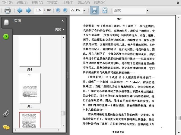Open the comments speech bubble panel
This screenshot has height=135, width=181.
tap(6, 127)
